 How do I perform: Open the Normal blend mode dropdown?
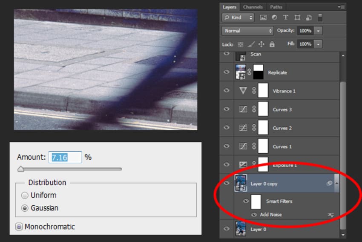tap(247, 31)
